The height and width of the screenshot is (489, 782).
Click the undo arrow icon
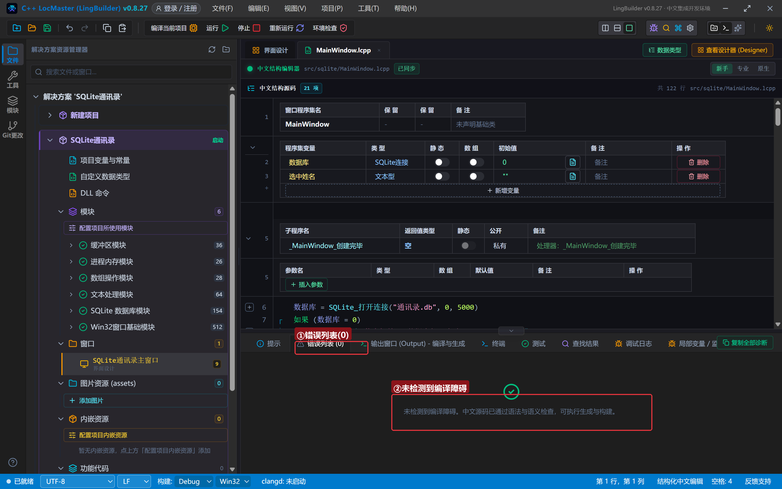click(69, 28)
